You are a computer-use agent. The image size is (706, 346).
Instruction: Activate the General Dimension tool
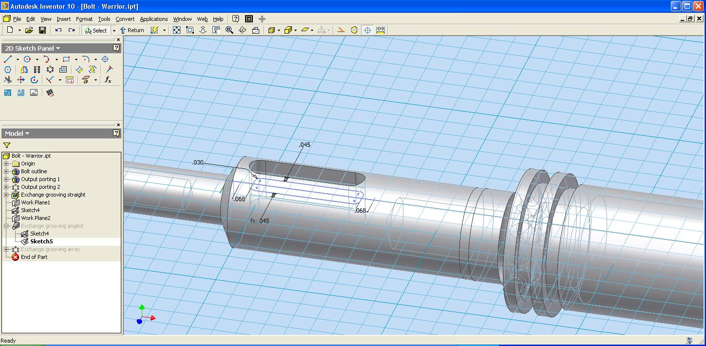(79, 70)
